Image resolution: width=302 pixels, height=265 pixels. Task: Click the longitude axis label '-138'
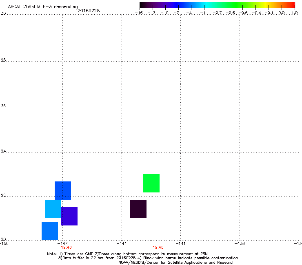[x=240, y=243]
